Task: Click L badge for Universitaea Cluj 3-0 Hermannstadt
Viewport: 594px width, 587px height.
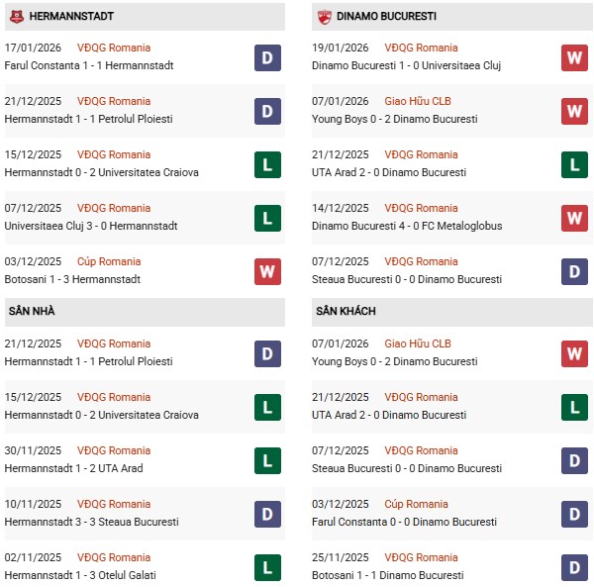Action: tap(267, 218)
